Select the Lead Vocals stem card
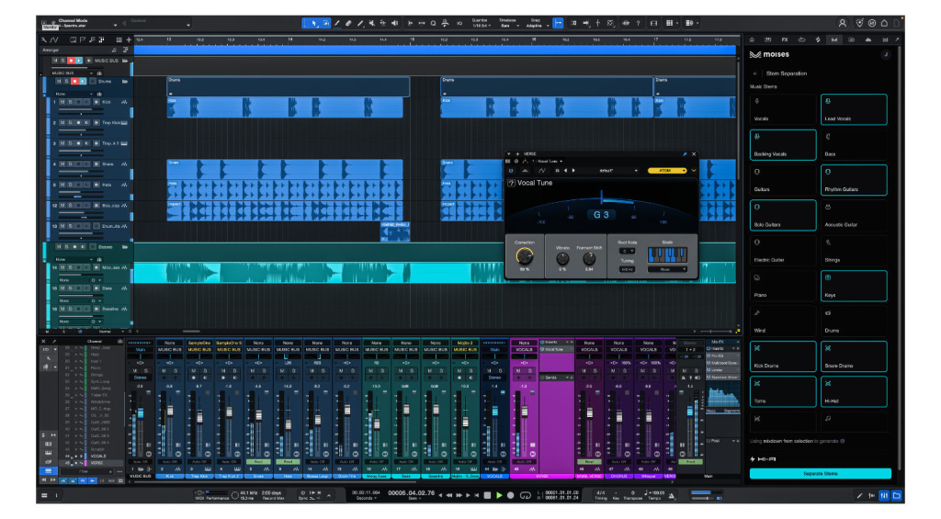The width and height of the screenshot is (941, 519). (x=854, y=109)
